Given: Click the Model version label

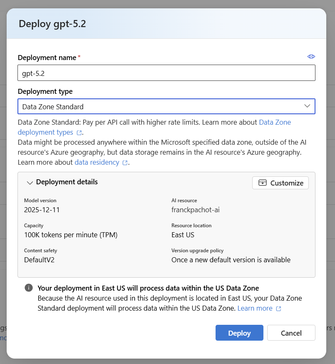Looking at the screenshot, I should pos(40,201).
